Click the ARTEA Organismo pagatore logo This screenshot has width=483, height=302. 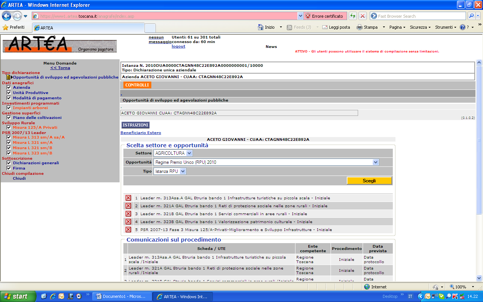(x=60, y=44)
